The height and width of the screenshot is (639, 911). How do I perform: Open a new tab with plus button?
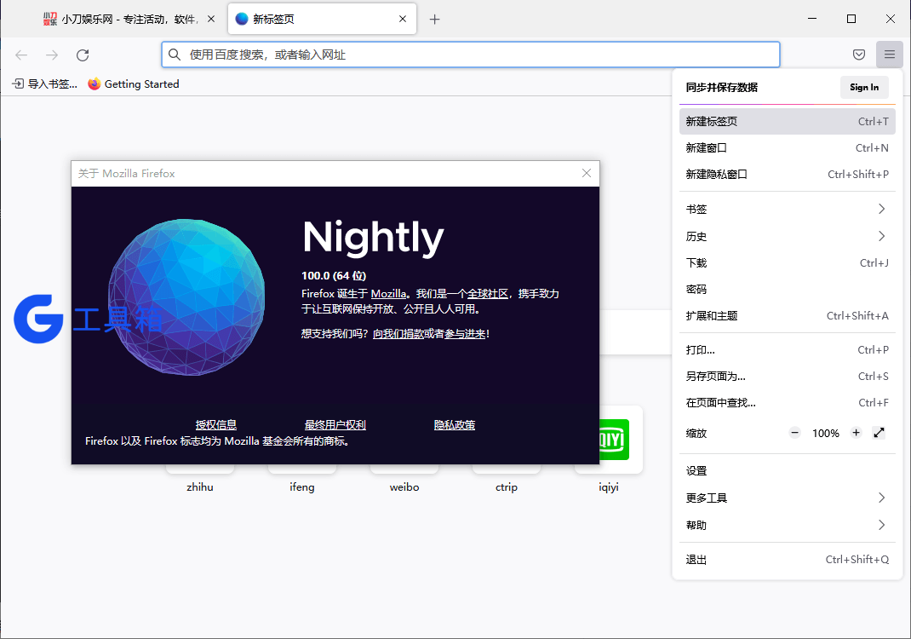(x=434, y=20)
